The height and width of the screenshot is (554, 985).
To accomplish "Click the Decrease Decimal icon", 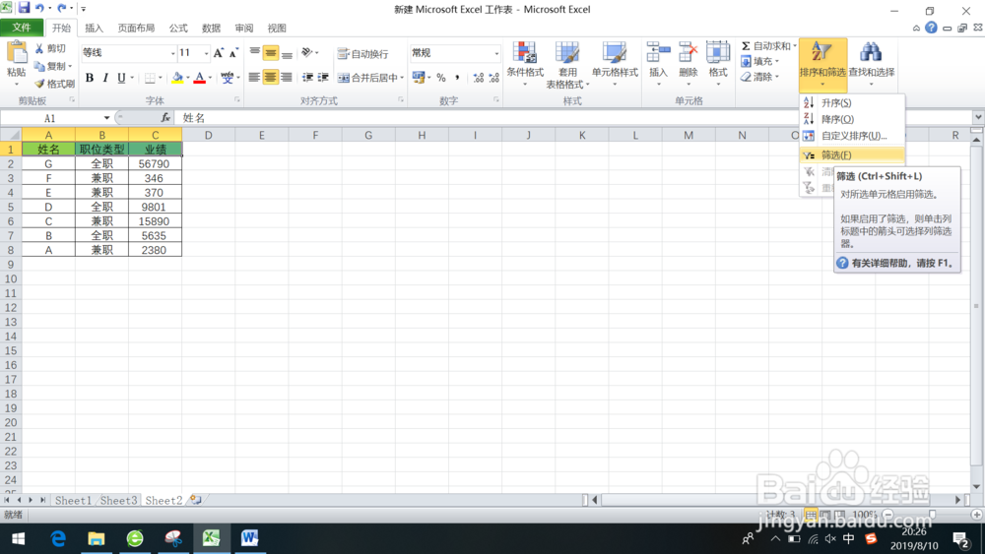I will [x=493, y=78].
